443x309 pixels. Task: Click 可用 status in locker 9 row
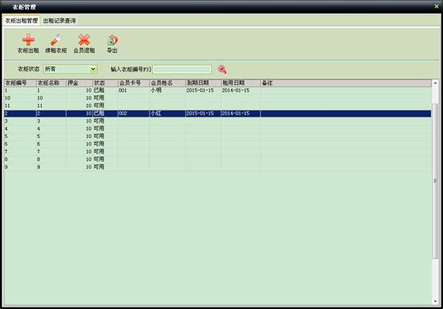click(x=99, y=167)
